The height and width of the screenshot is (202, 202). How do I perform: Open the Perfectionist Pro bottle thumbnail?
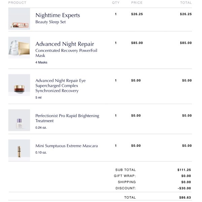tap(19, 120)
